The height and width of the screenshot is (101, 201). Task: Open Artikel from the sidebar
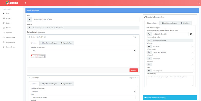8,18
